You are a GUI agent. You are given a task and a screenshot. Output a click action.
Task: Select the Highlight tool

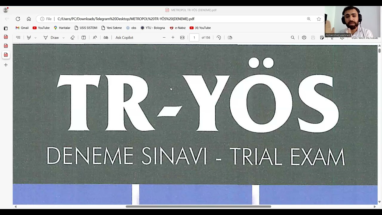point(29,38)
